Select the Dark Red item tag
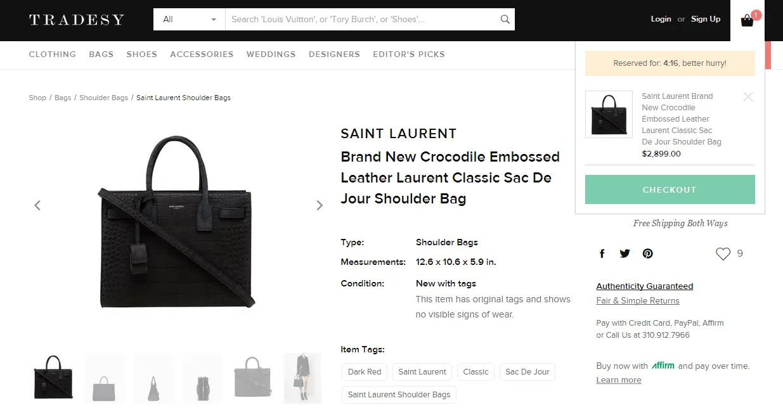 365,372
